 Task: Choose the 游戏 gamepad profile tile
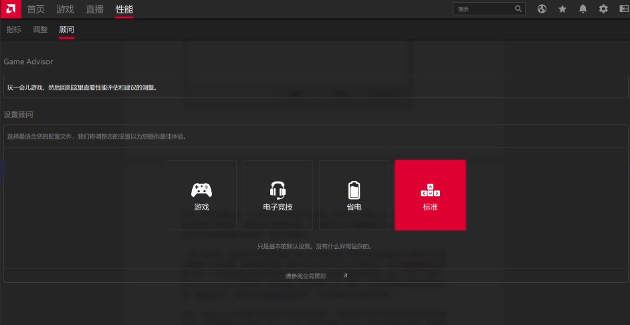click(x=202, y=195)
